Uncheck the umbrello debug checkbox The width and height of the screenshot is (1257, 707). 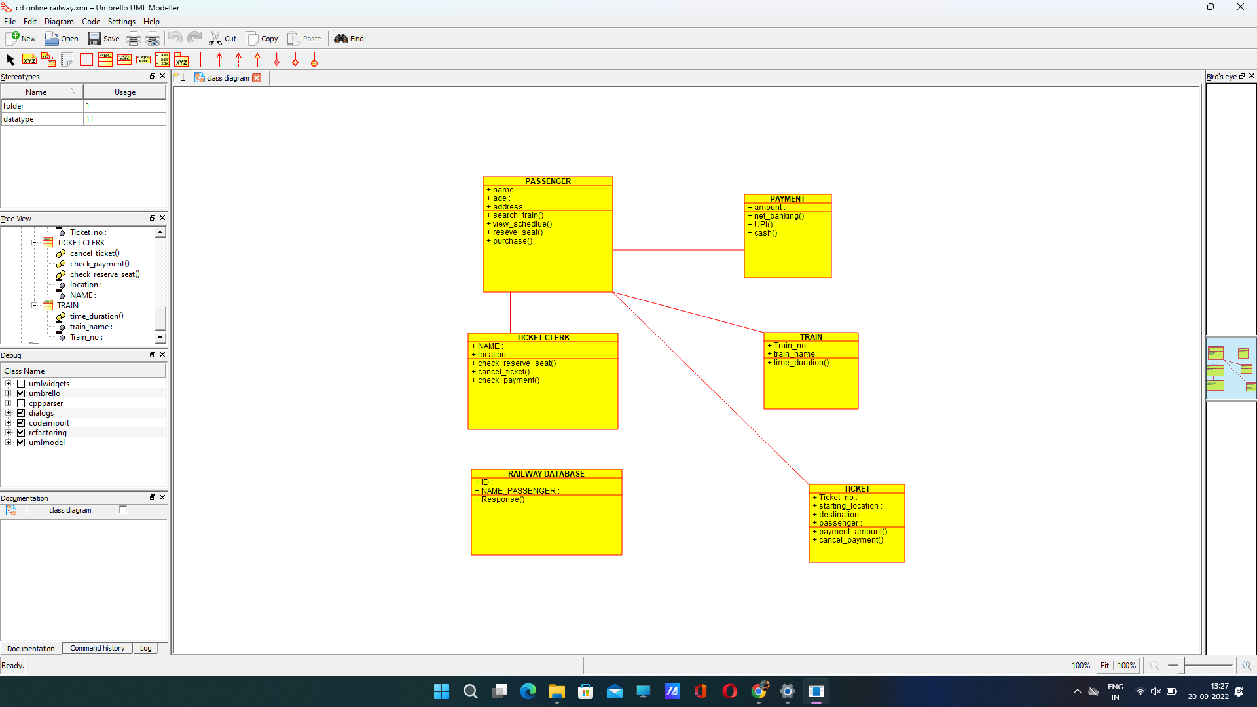21,393
